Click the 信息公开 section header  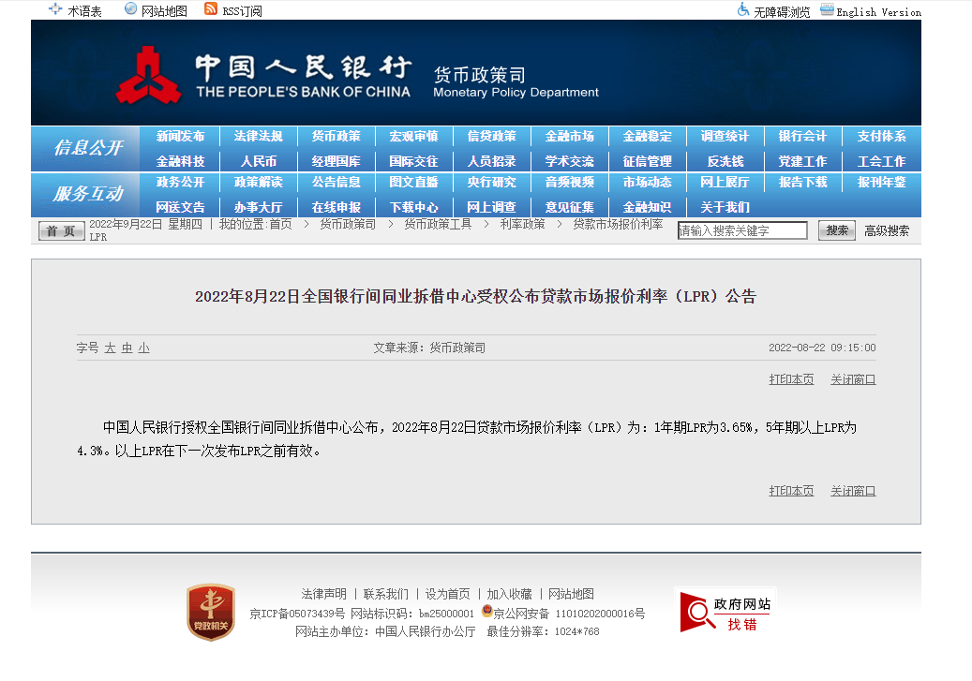click(88, 148)
